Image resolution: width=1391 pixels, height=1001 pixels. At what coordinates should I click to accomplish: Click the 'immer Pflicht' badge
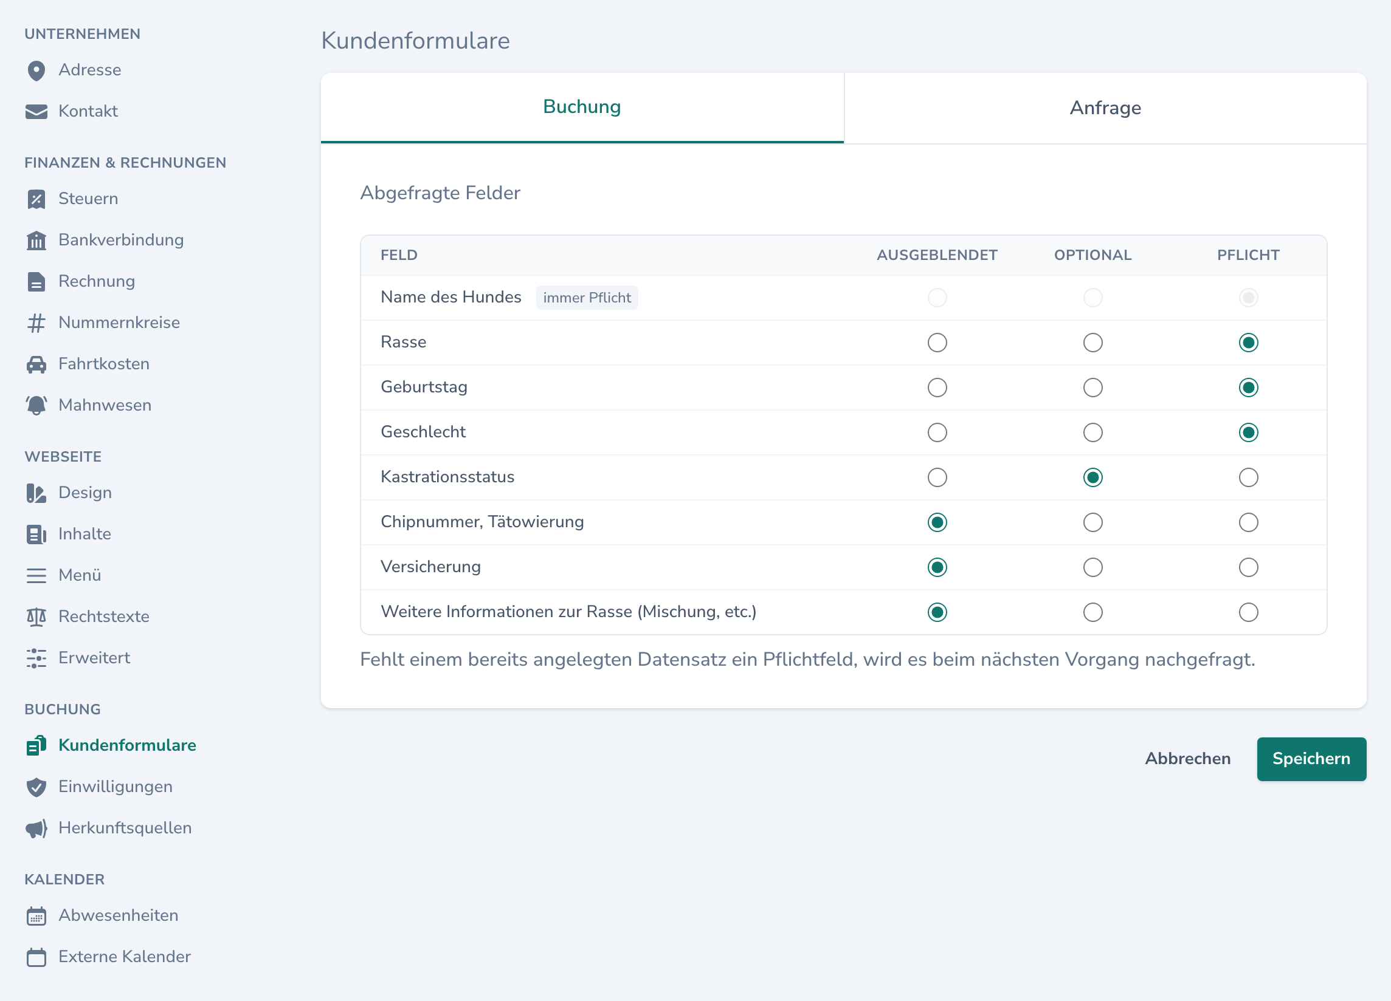(x=587, y=298)
